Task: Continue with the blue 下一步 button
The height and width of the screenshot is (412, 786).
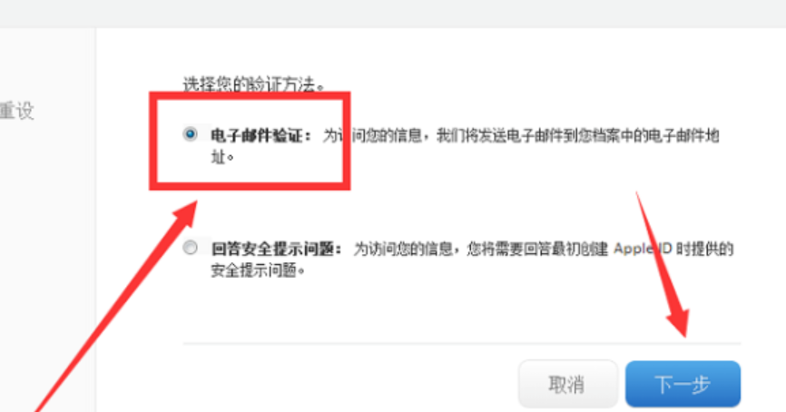Action: (x=683, y=384)
